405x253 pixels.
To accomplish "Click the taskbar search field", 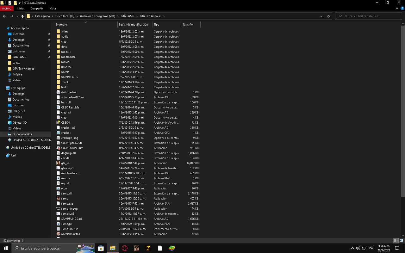I will (x=53, y=248).
